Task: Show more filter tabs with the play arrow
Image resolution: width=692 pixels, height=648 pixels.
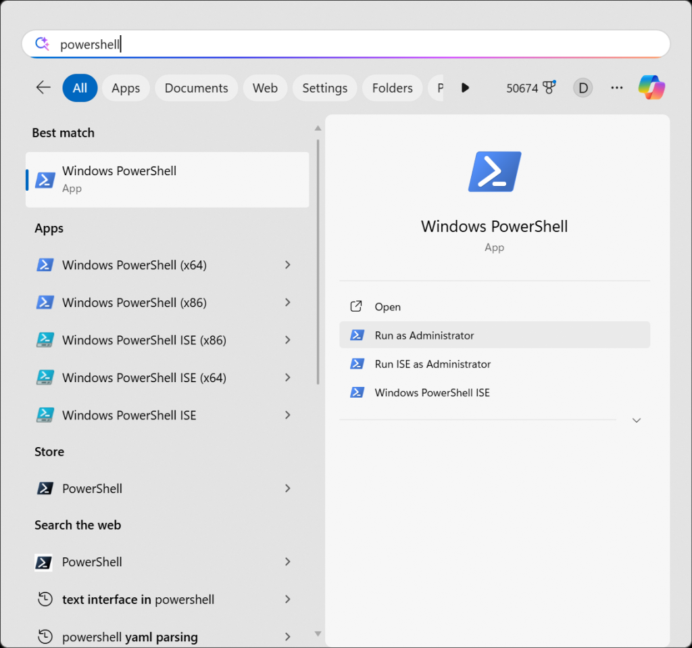Action: pos(465,87)
